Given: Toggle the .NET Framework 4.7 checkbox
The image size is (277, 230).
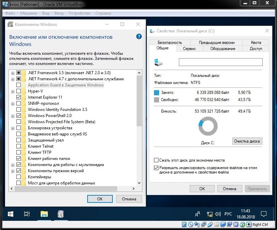Looking at the screenshot, I should point(18,79).
